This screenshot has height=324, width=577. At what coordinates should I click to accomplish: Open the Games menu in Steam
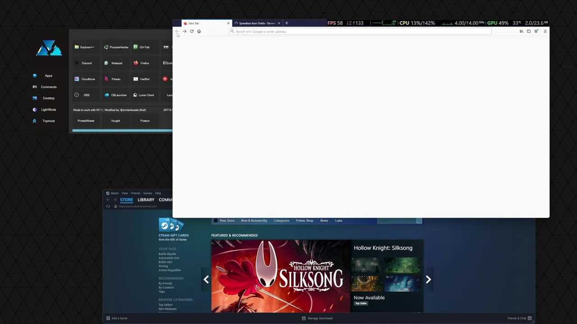point(147,193)
